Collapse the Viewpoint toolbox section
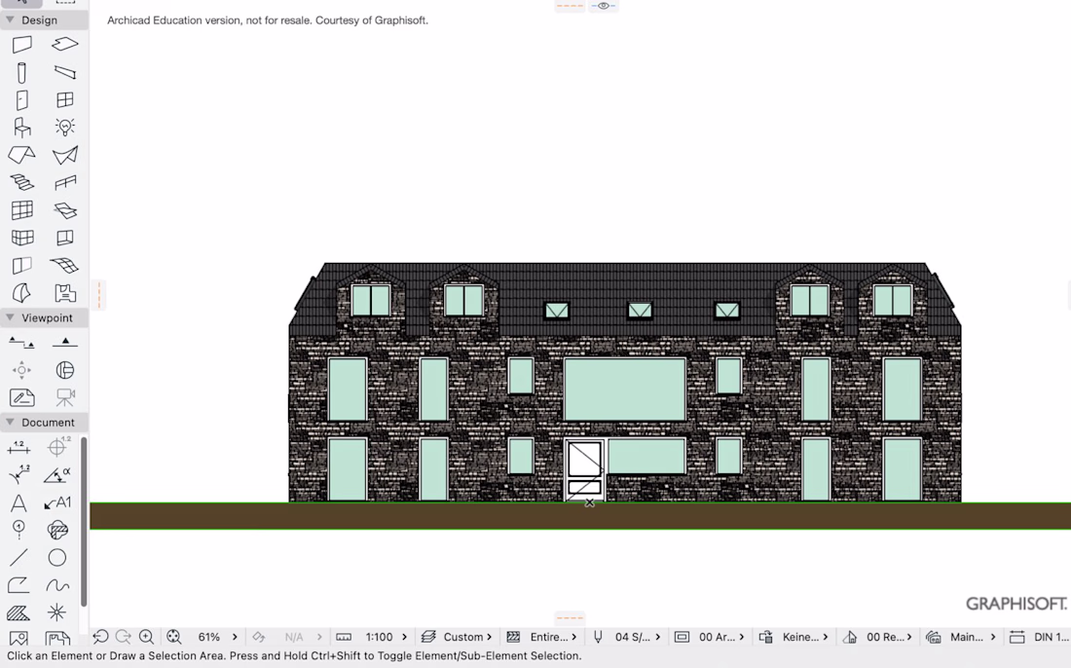Viewport: 1071px width, 668px height. tap(10, 317)
